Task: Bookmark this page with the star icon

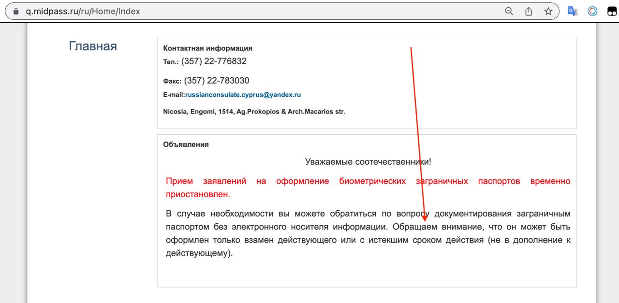Action: [548, 11]
